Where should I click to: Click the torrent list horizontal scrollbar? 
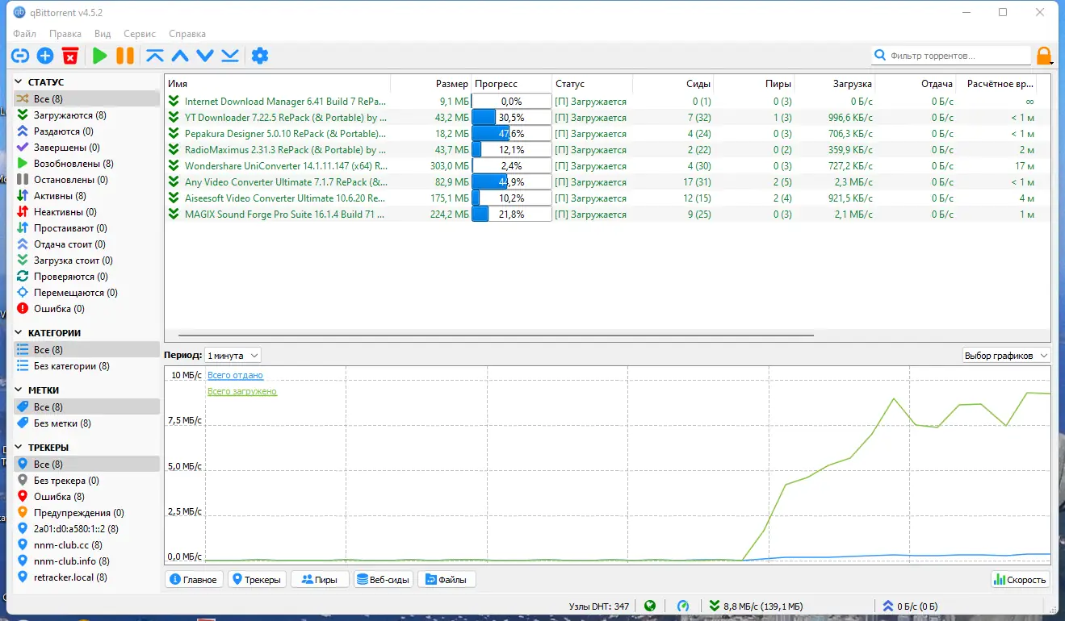pos(496,335)
